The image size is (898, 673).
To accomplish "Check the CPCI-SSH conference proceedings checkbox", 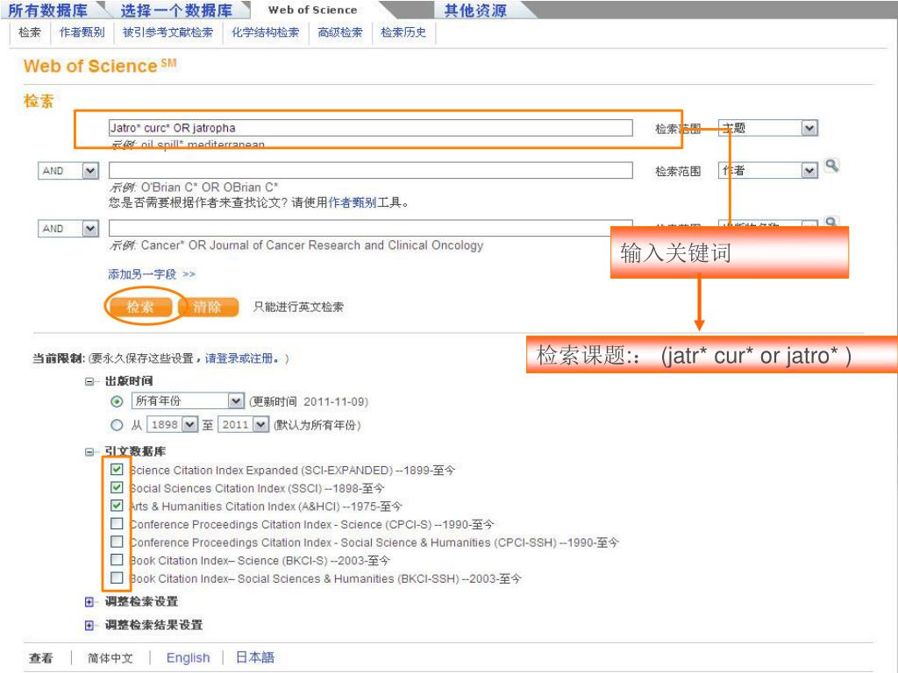I will pyautogui.click(x=117, y=542).
